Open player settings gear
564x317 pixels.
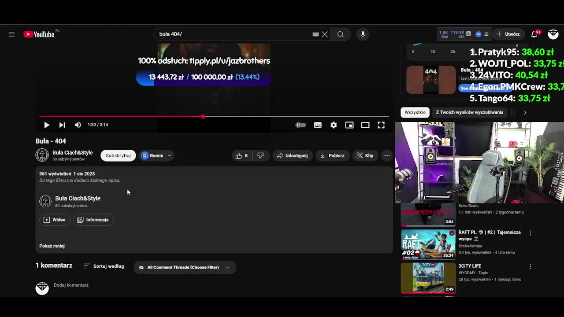(334, 125)
